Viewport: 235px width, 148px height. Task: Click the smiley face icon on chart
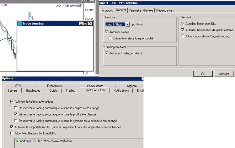(81, 6)
